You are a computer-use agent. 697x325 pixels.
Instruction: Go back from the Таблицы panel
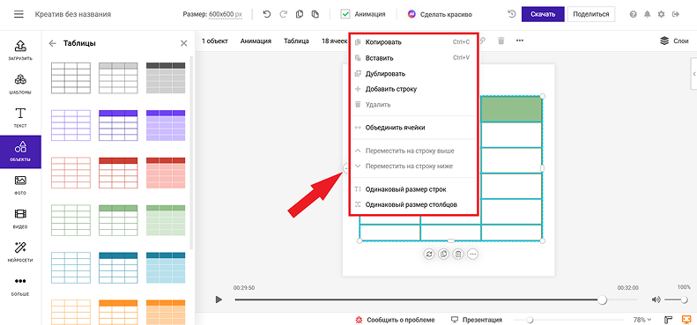click(53, 43)
